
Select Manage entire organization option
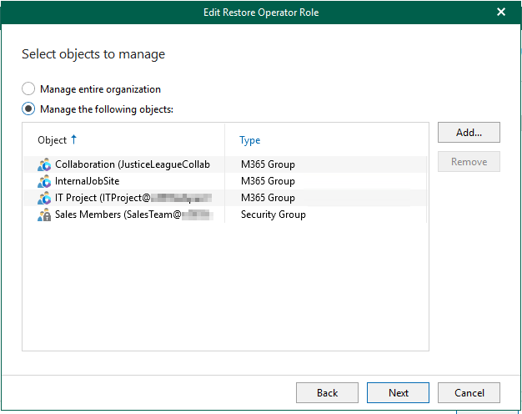(29, 89)
